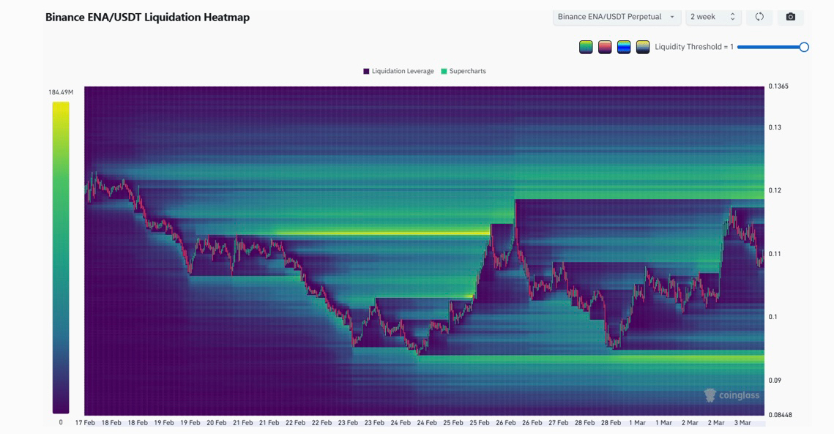Click the 0.08448 price axis label
The width and height of the screenshot is (834, 434).
(780, 415)
